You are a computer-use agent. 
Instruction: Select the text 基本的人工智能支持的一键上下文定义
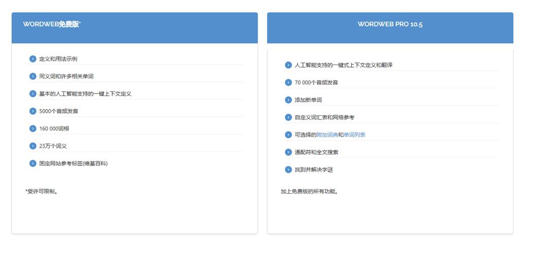[85, 94]
